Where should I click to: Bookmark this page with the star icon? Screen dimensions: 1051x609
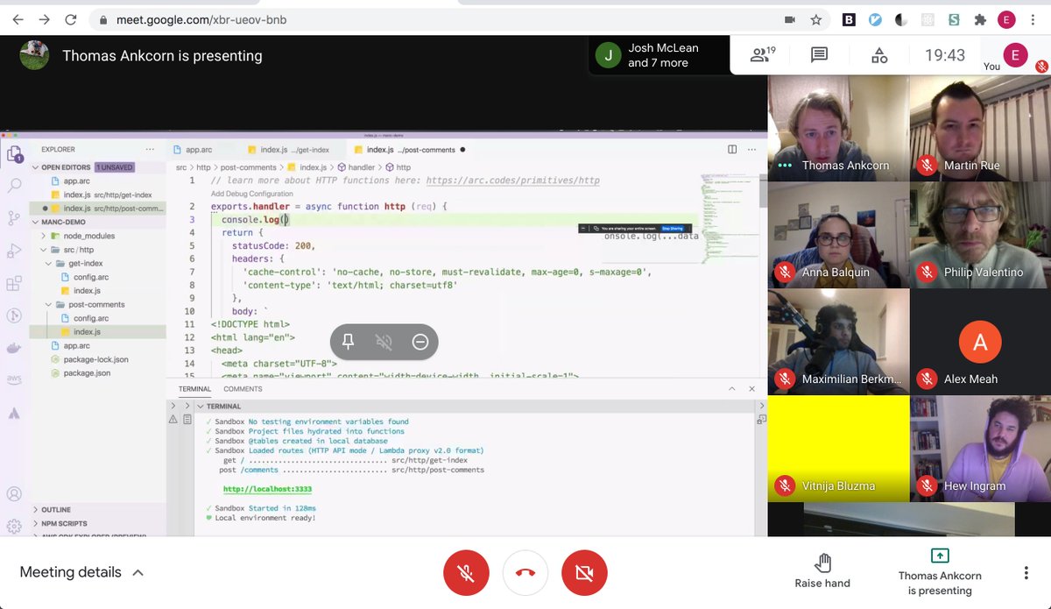(815, 19)
